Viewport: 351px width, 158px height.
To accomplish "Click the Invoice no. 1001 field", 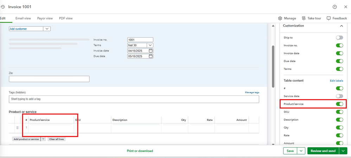I will [140, 40].
